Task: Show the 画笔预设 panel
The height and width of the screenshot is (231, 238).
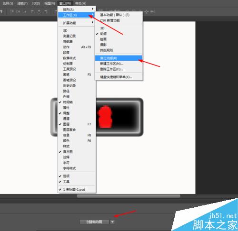Action: (x=77, y=80)
